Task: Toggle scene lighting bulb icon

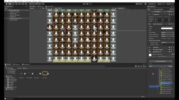Action: [x=46, y=8]
